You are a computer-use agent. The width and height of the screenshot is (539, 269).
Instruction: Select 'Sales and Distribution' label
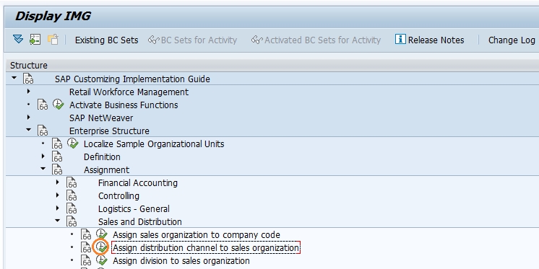coord(140,222)
